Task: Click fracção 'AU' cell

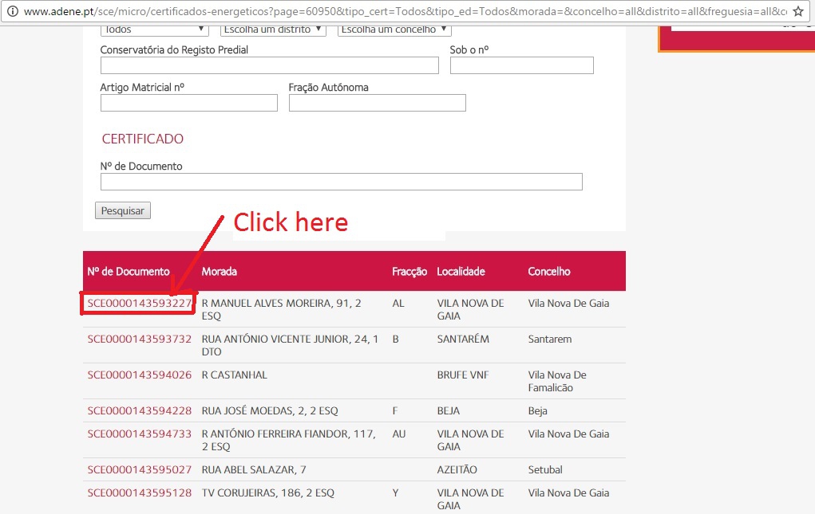Action: coord(398,434)
